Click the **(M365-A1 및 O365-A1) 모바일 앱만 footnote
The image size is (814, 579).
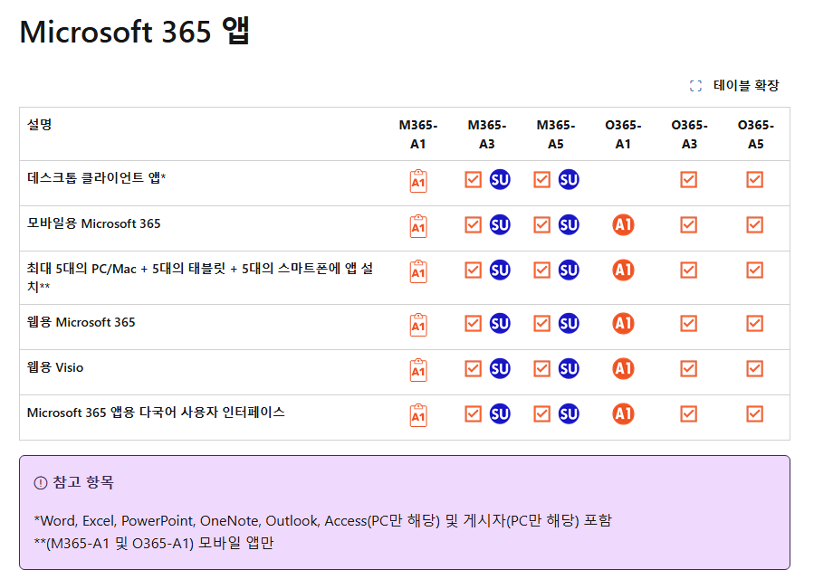tap(154, 543)
